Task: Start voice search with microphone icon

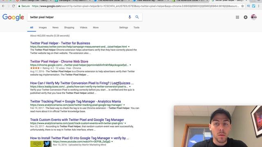Action: [x=129, y=17]
